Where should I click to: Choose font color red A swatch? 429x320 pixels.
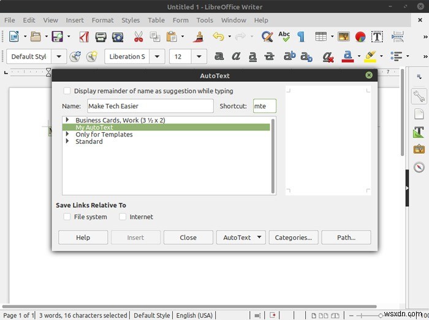[347, 56]
